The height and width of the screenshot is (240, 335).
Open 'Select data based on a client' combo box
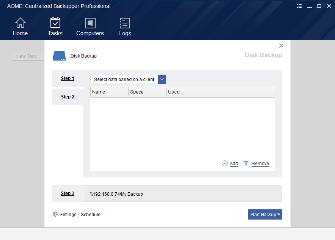tap(128, 79)
